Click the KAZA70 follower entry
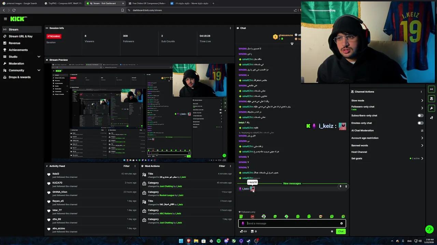The width and height of the screenshot is (437, 245). tap(57, 183)
